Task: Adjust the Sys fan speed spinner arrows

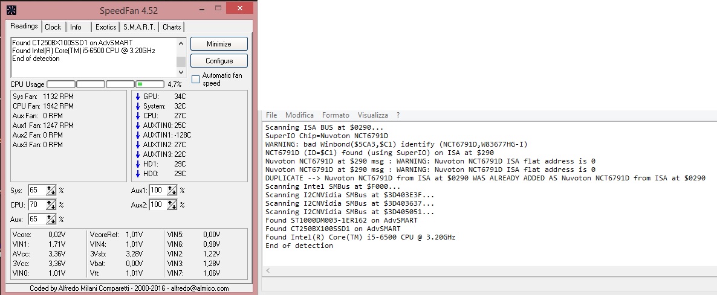Action: (x=51, y=190)
